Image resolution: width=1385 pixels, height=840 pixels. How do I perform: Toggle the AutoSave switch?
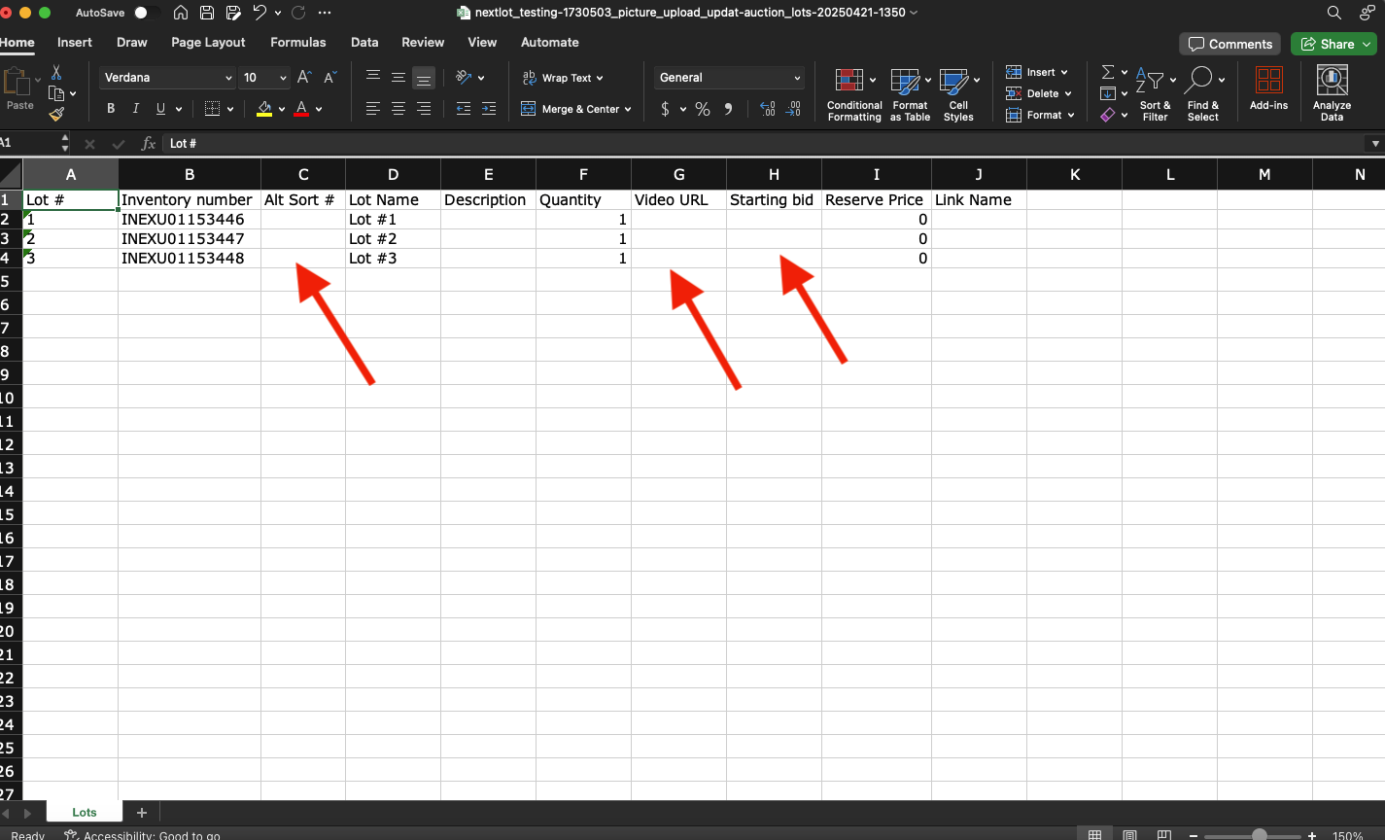click(x=147, y=13)
